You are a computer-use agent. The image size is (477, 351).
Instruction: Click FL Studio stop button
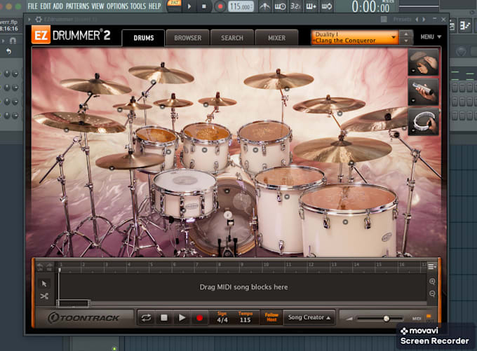pos(204,6)
